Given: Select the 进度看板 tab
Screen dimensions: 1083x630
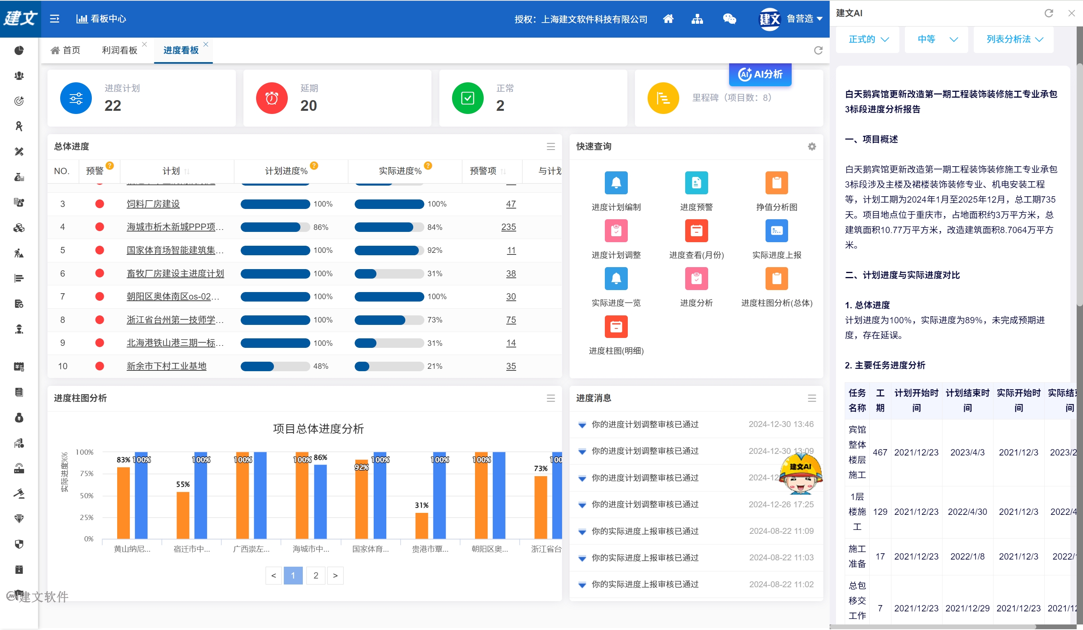Looking at the screenshot, I should [x=180, y=50].
